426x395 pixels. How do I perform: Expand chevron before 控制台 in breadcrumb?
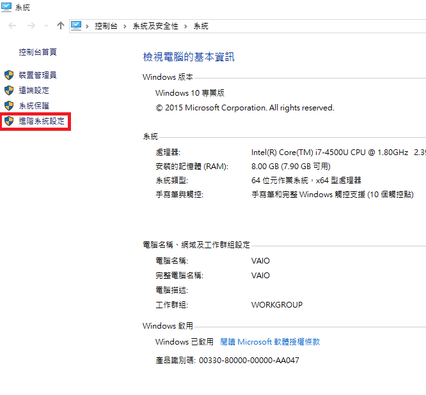(x=87, y=26)
